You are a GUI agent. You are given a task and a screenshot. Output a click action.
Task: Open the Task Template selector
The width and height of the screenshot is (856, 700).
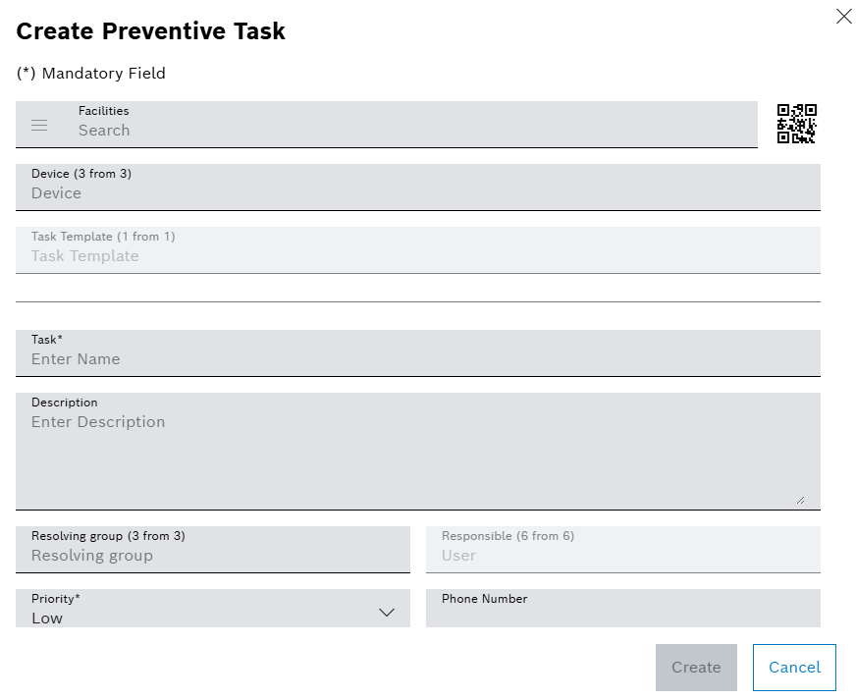click(417, 249)
